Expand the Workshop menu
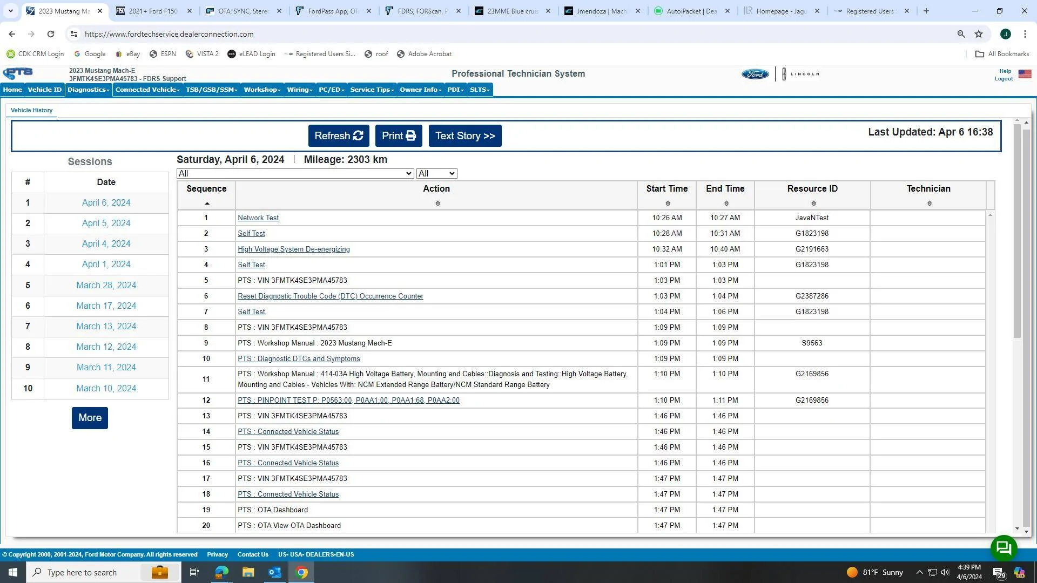Viewport: 1037px width, 583px height. 262,90
